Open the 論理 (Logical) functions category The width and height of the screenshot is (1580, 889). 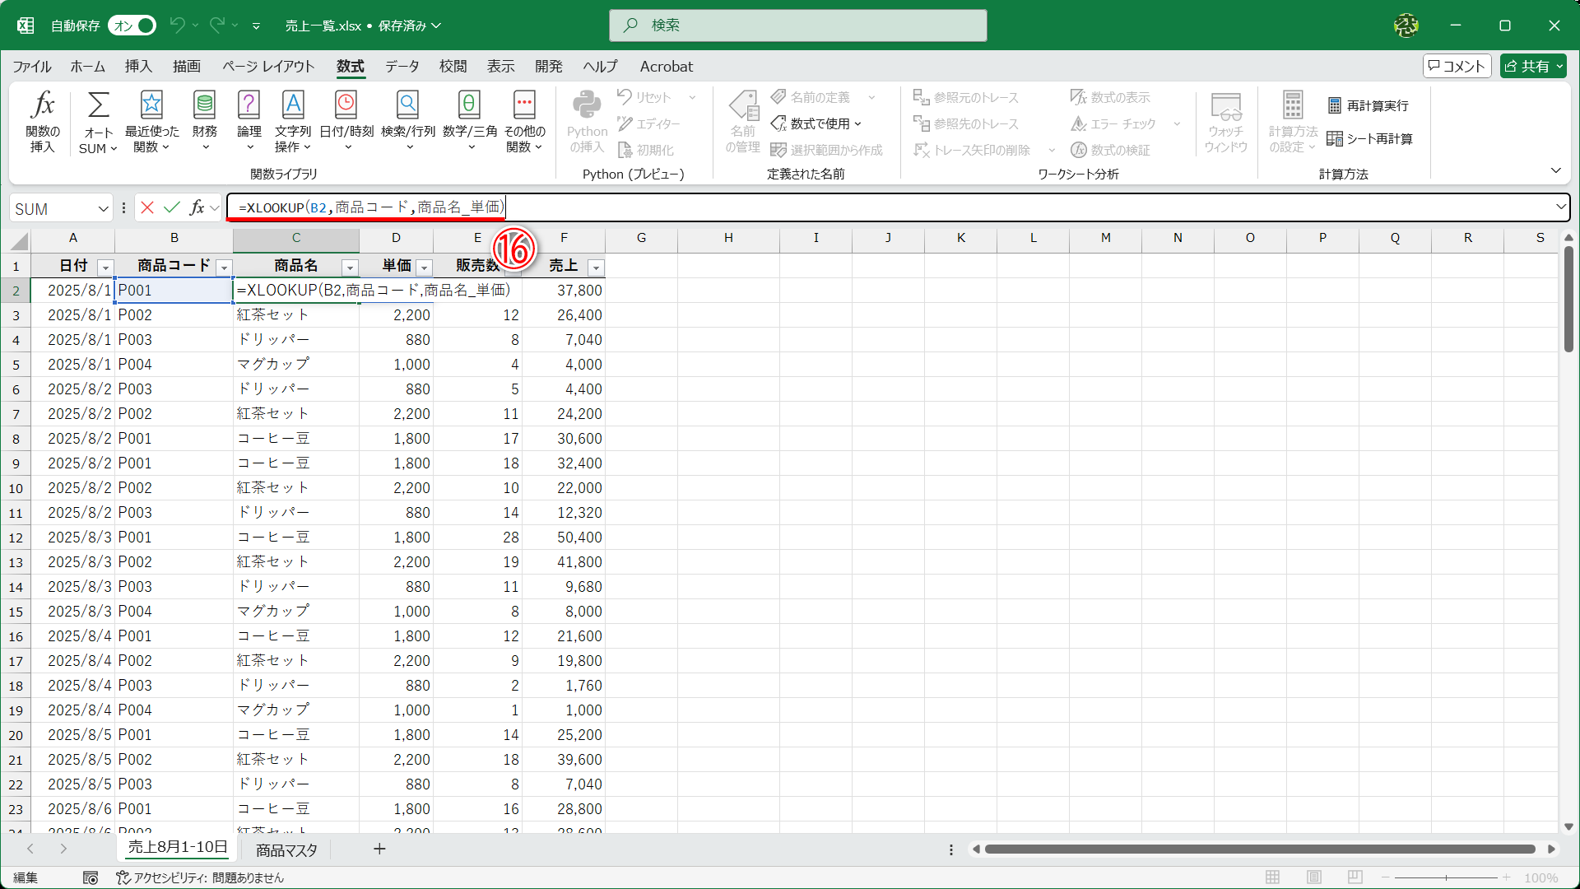[249, 121]
